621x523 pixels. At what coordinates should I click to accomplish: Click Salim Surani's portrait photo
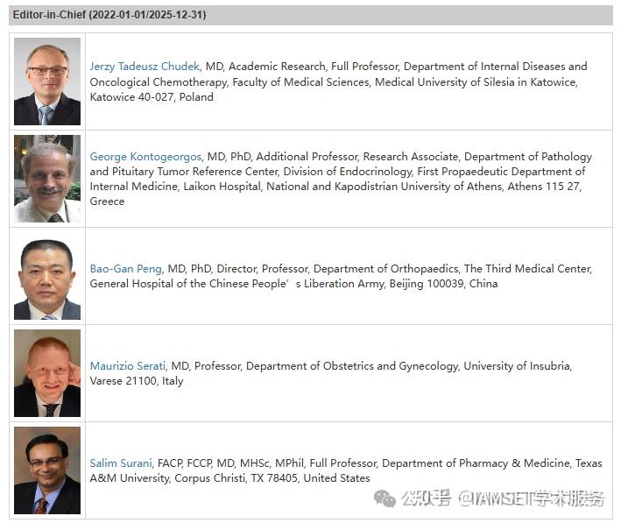pyautogui.click(x=47, y=470)
